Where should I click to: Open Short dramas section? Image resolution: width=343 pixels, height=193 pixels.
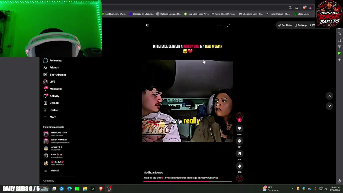58,75
